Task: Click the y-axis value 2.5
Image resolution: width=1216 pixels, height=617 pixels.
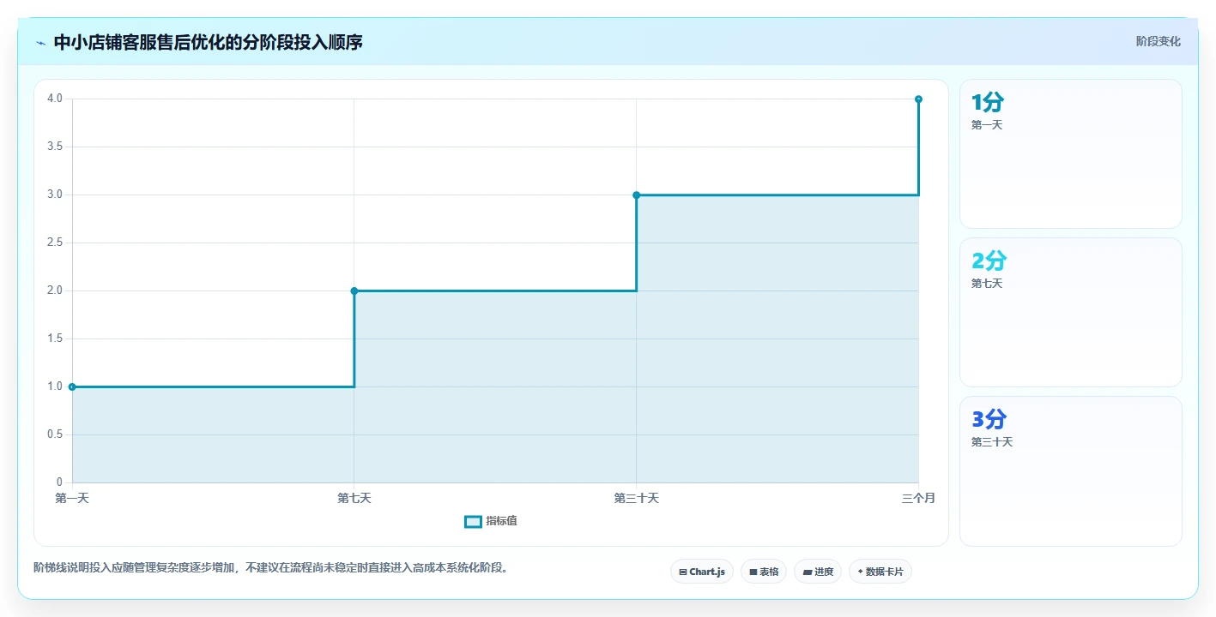Action: tap(55, 243)
